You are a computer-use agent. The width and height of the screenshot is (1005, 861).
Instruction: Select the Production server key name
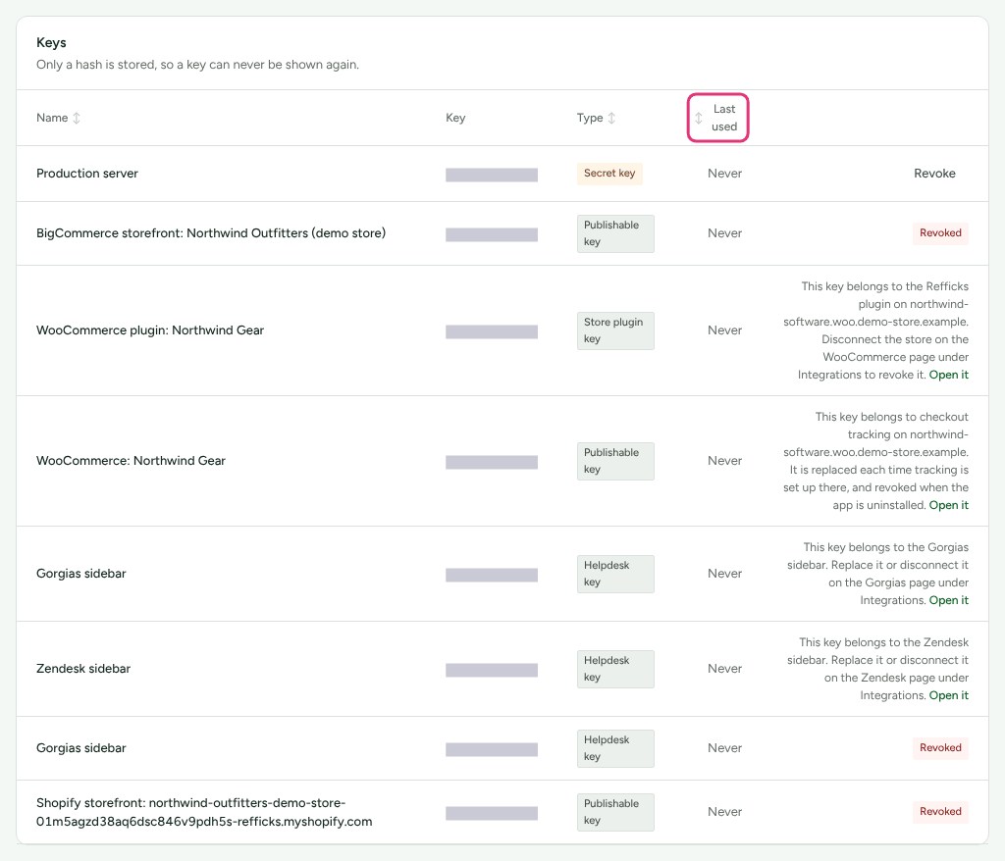tap(87, 174)
